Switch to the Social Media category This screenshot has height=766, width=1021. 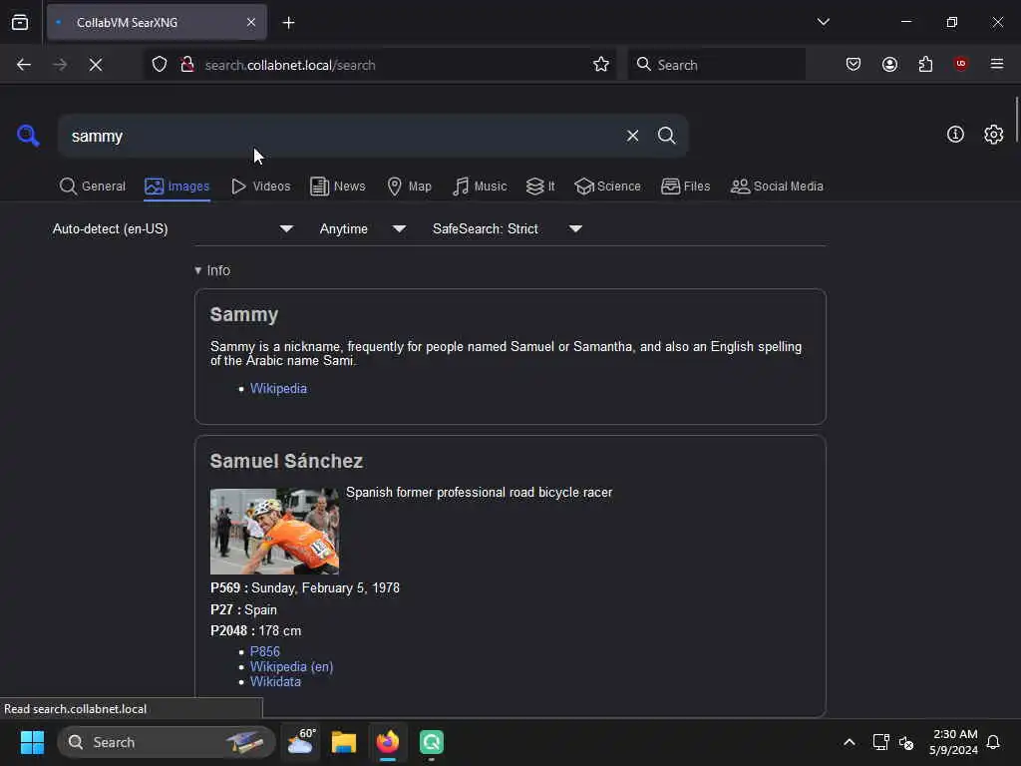[777, 187]
